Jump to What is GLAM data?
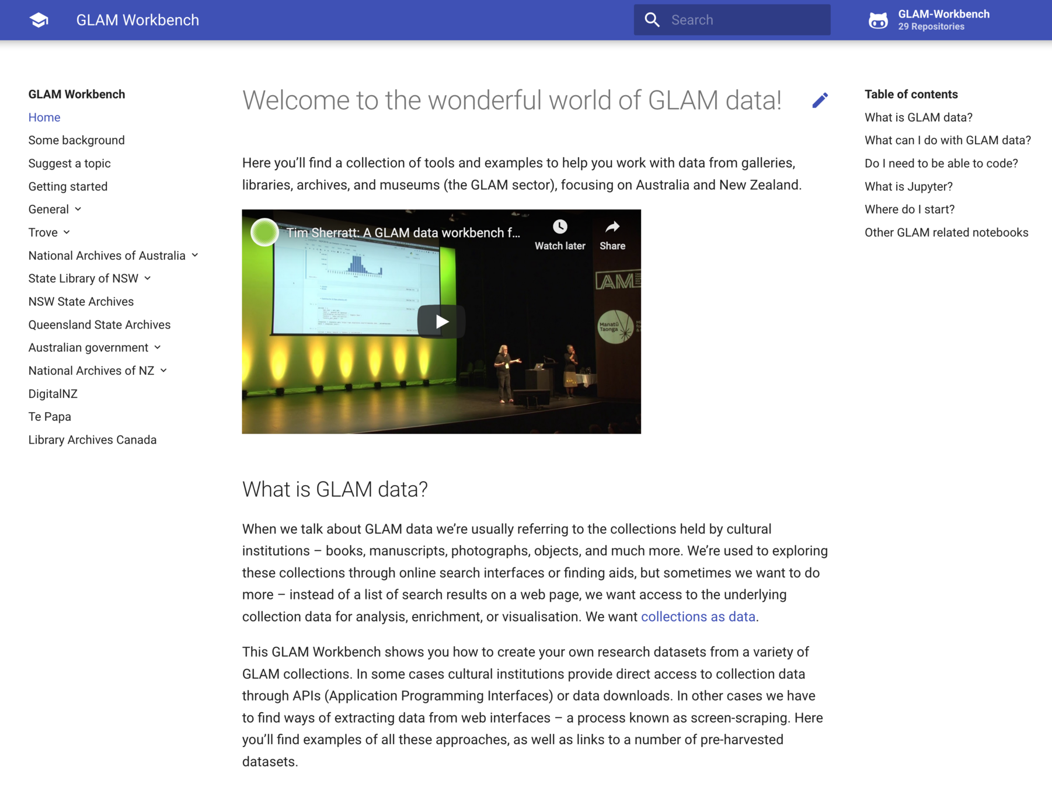1052x788 pixels. click(x=918, y=117)
